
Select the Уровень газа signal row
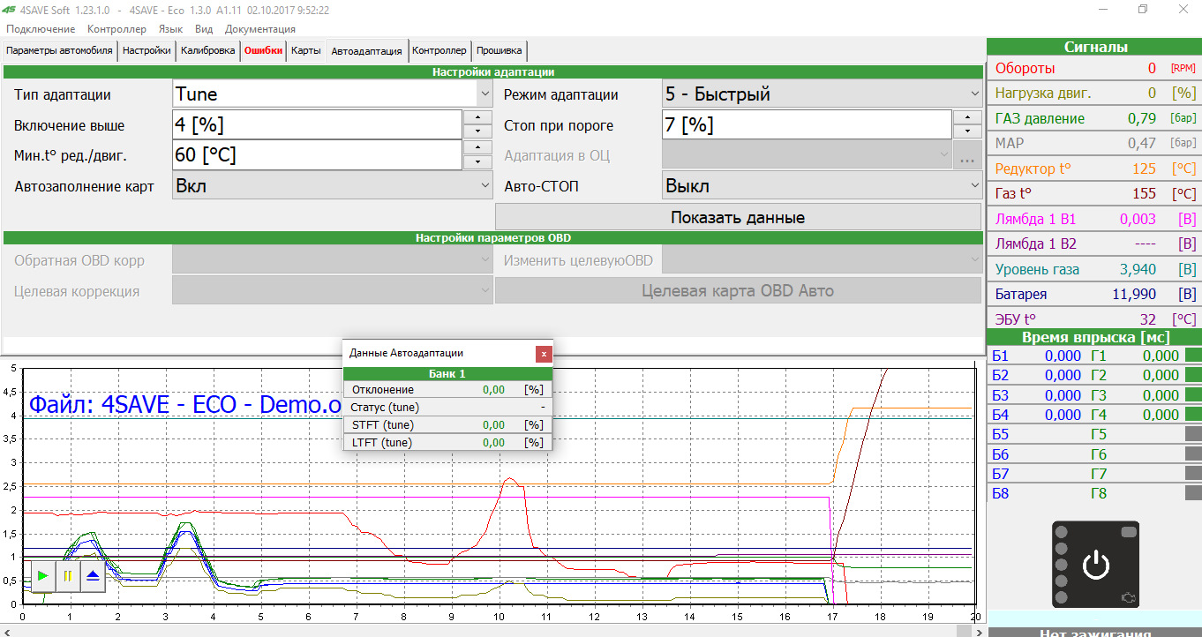coord(1094,269)
